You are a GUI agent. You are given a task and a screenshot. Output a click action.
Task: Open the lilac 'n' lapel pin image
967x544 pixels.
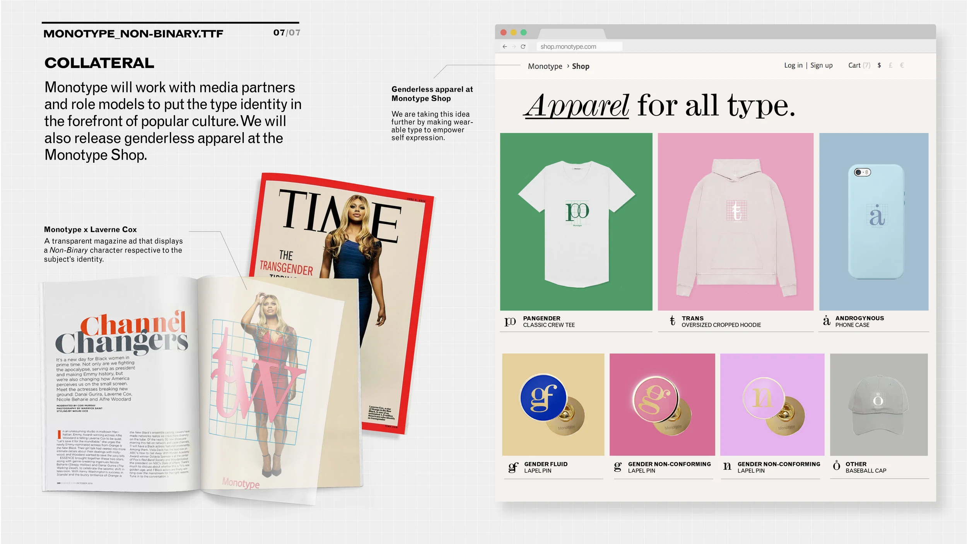tap(772, 404)
